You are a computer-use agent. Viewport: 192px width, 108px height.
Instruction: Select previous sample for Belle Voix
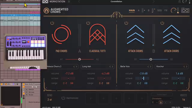point(148,67)
